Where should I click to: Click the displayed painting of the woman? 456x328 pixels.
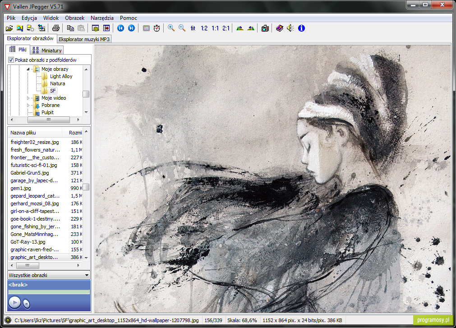(x=272, y=179)
